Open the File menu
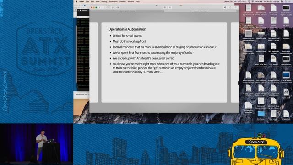 87,1
